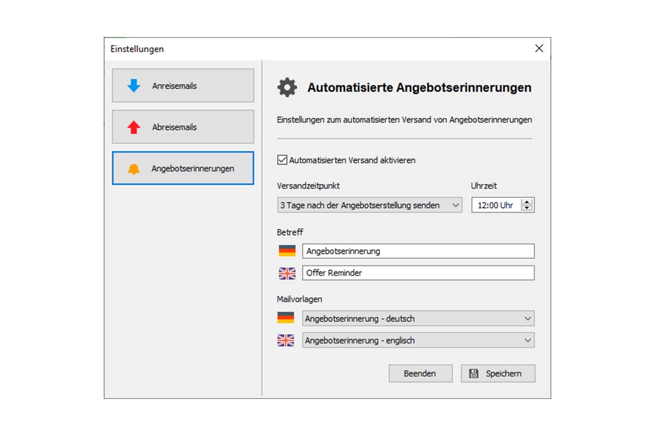Switch to the Anreisemails section
Screen dimensions: 655x436
[x=183, y=86]
